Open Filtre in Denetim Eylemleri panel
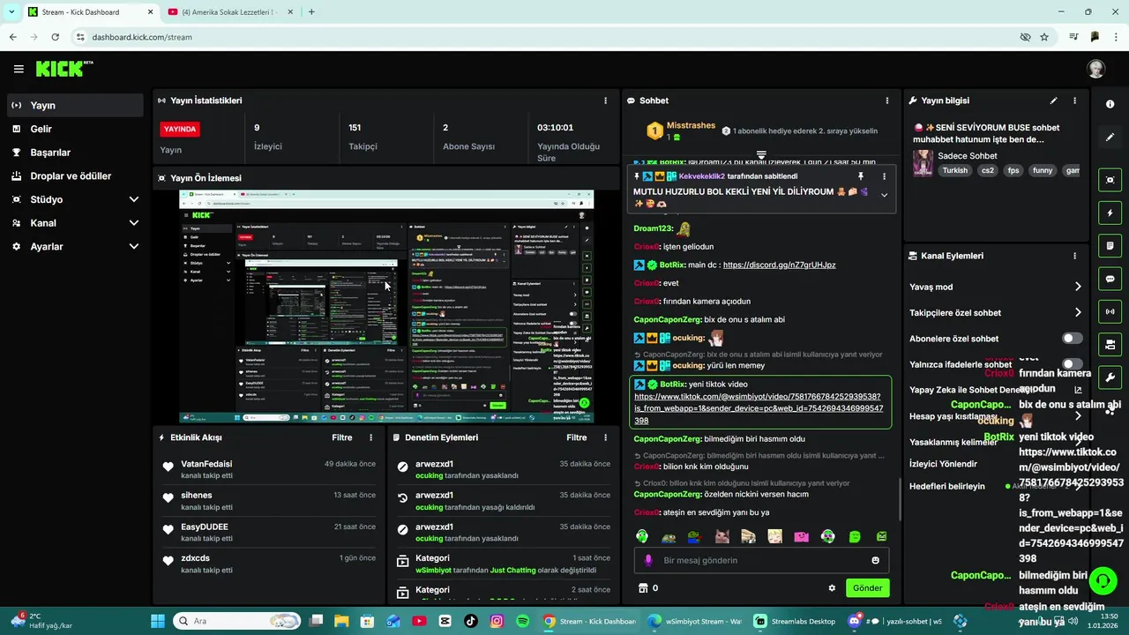Viewport: 1129px width, 635px height. (576, 437)
